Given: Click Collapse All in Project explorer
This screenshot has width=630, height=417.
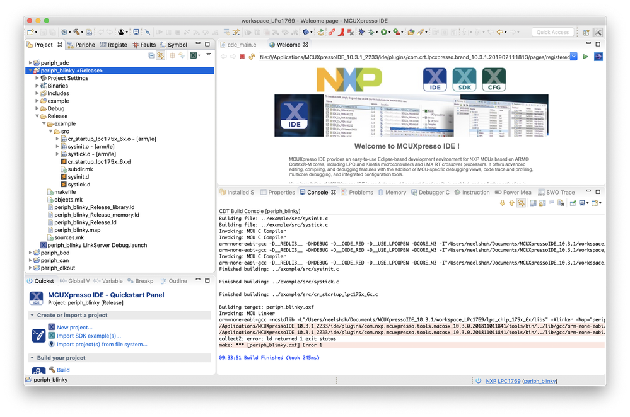Looking at the screenshot, I should tap(151, 55).
